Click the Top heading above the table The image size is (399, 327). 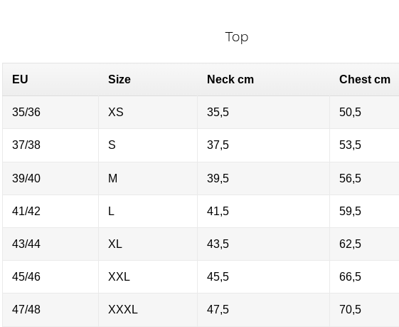237,37
